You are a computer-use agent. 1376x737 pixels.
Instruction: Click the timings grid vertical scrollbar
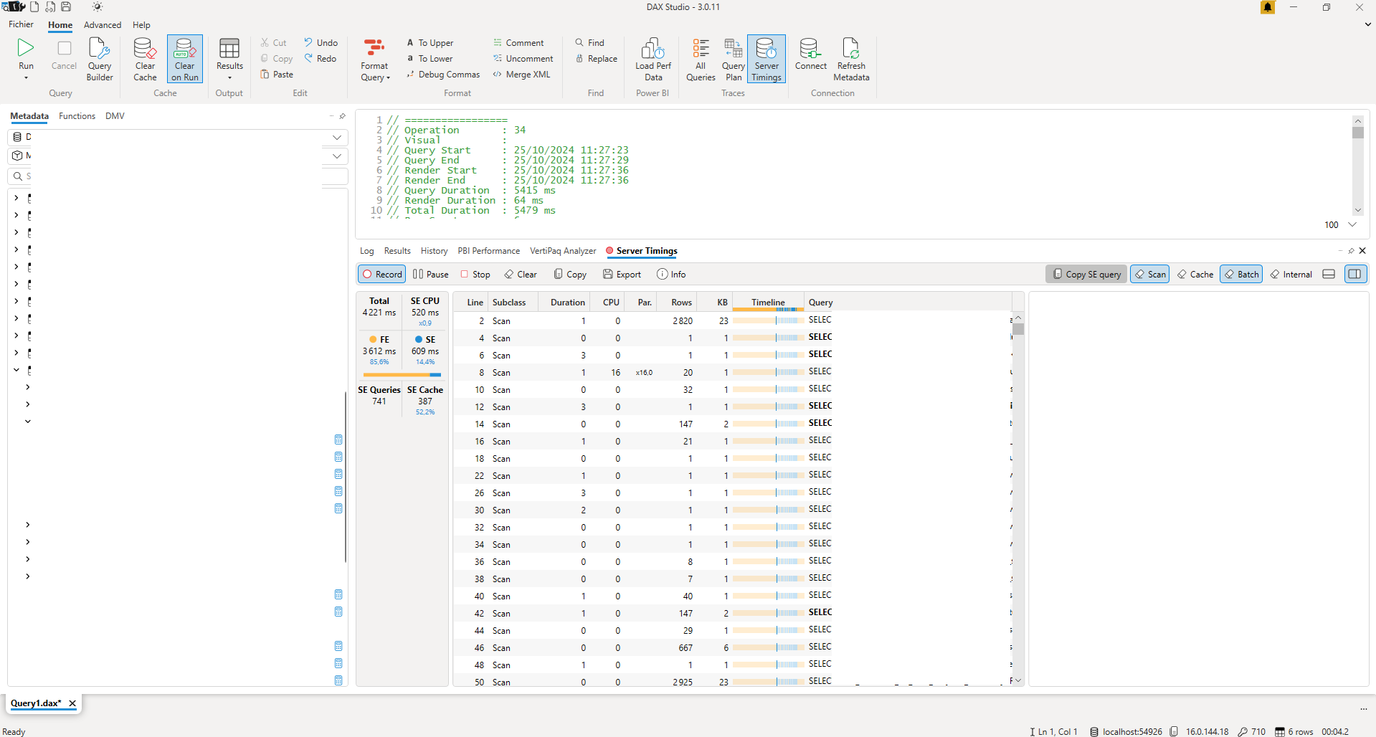point(1018,498)
